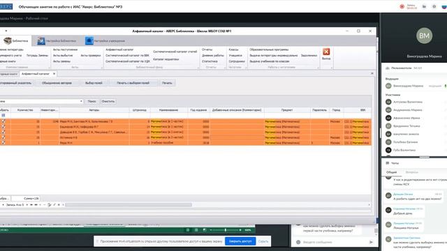Click the filter row icon under Выбрать
447x251 pixels.
tap(3, 115)
